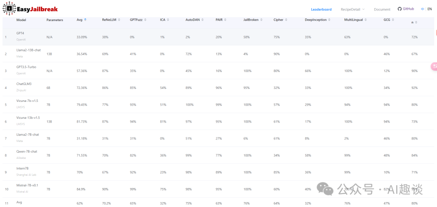Sort the PAIR column
This screenshot has width=437, height=207.
pos(225,20)
